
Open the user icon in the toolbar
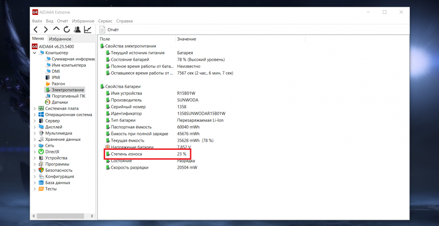tap(77, 30)
